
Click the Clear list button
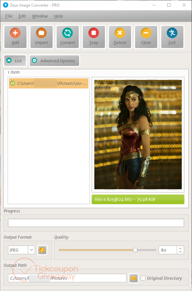(x=146, y=37)
